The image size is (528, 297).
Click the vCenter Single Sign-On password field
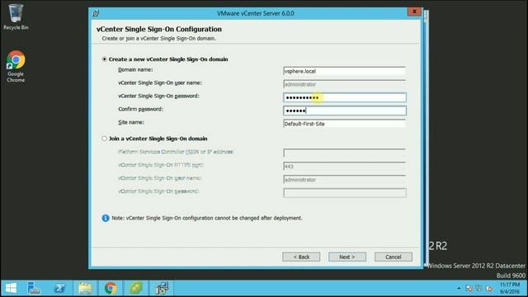click(x=345, y=97)
